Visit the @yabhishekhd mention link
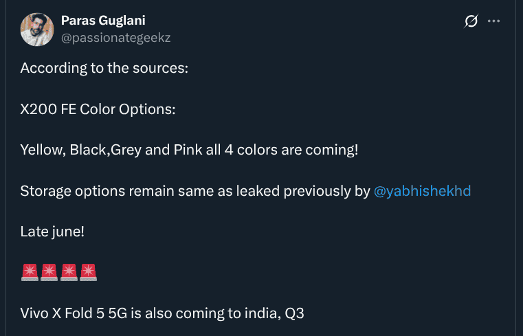The image size is (523, 336). (422, 191)
